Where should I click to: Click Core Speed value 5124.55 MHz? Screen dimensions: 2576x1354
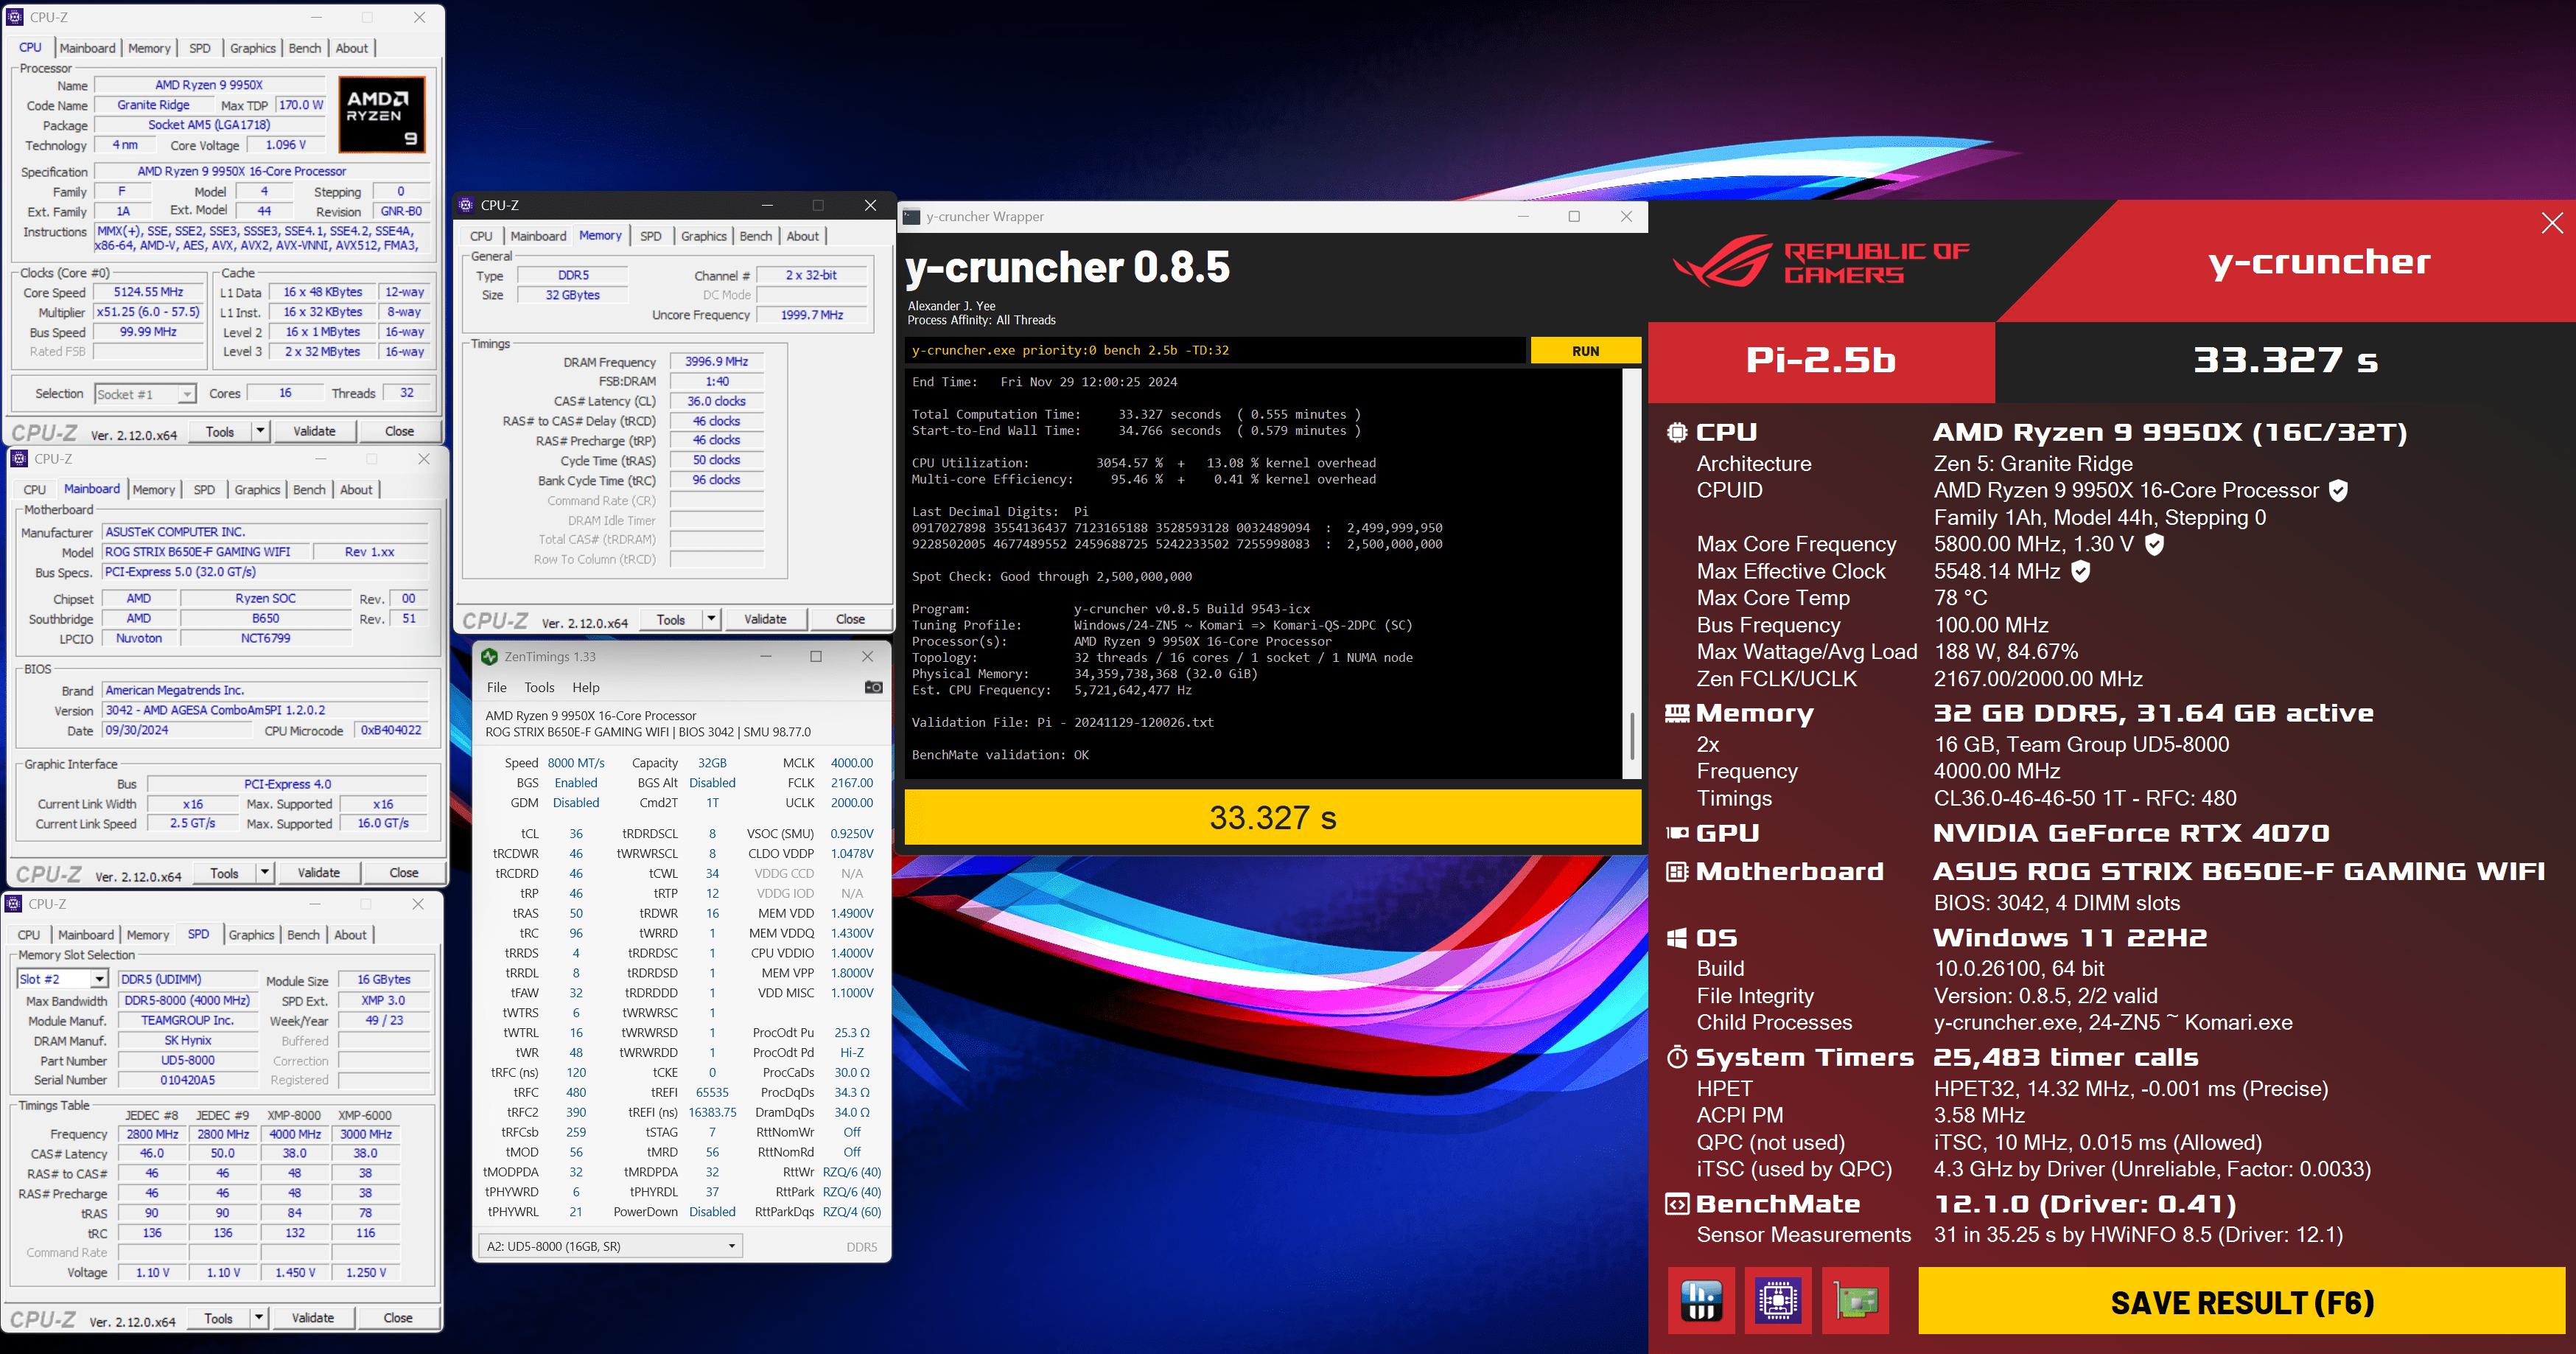[x=149, y=292]
